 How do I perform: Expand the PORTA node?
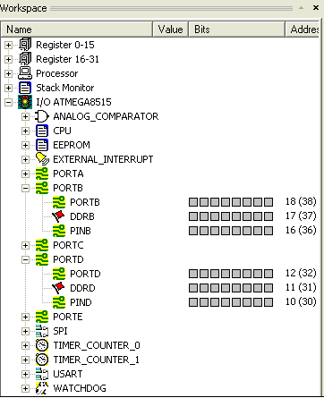[25, 174]
